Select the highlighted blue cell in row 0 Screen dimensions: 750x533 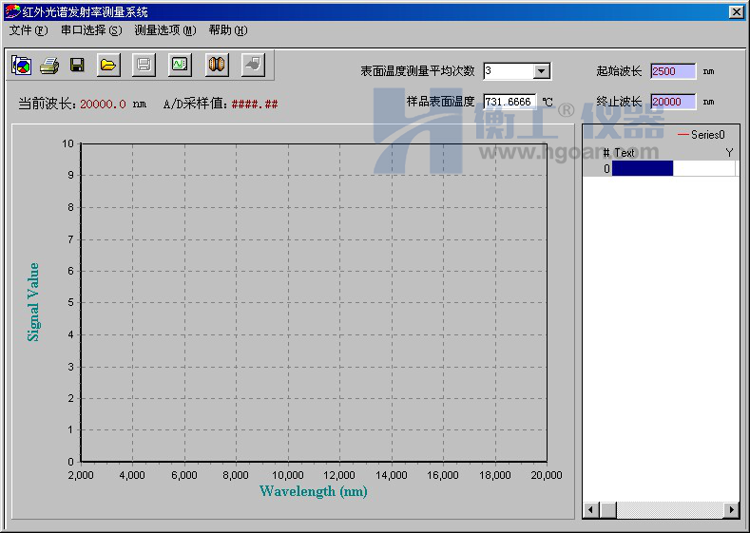point(643,169)
